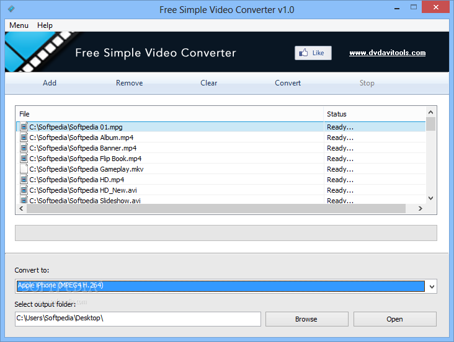Click blank file icon of Softpedia Gameplay.mkv
The height and width of the screenshot is (342, 454).
(24, 169)
